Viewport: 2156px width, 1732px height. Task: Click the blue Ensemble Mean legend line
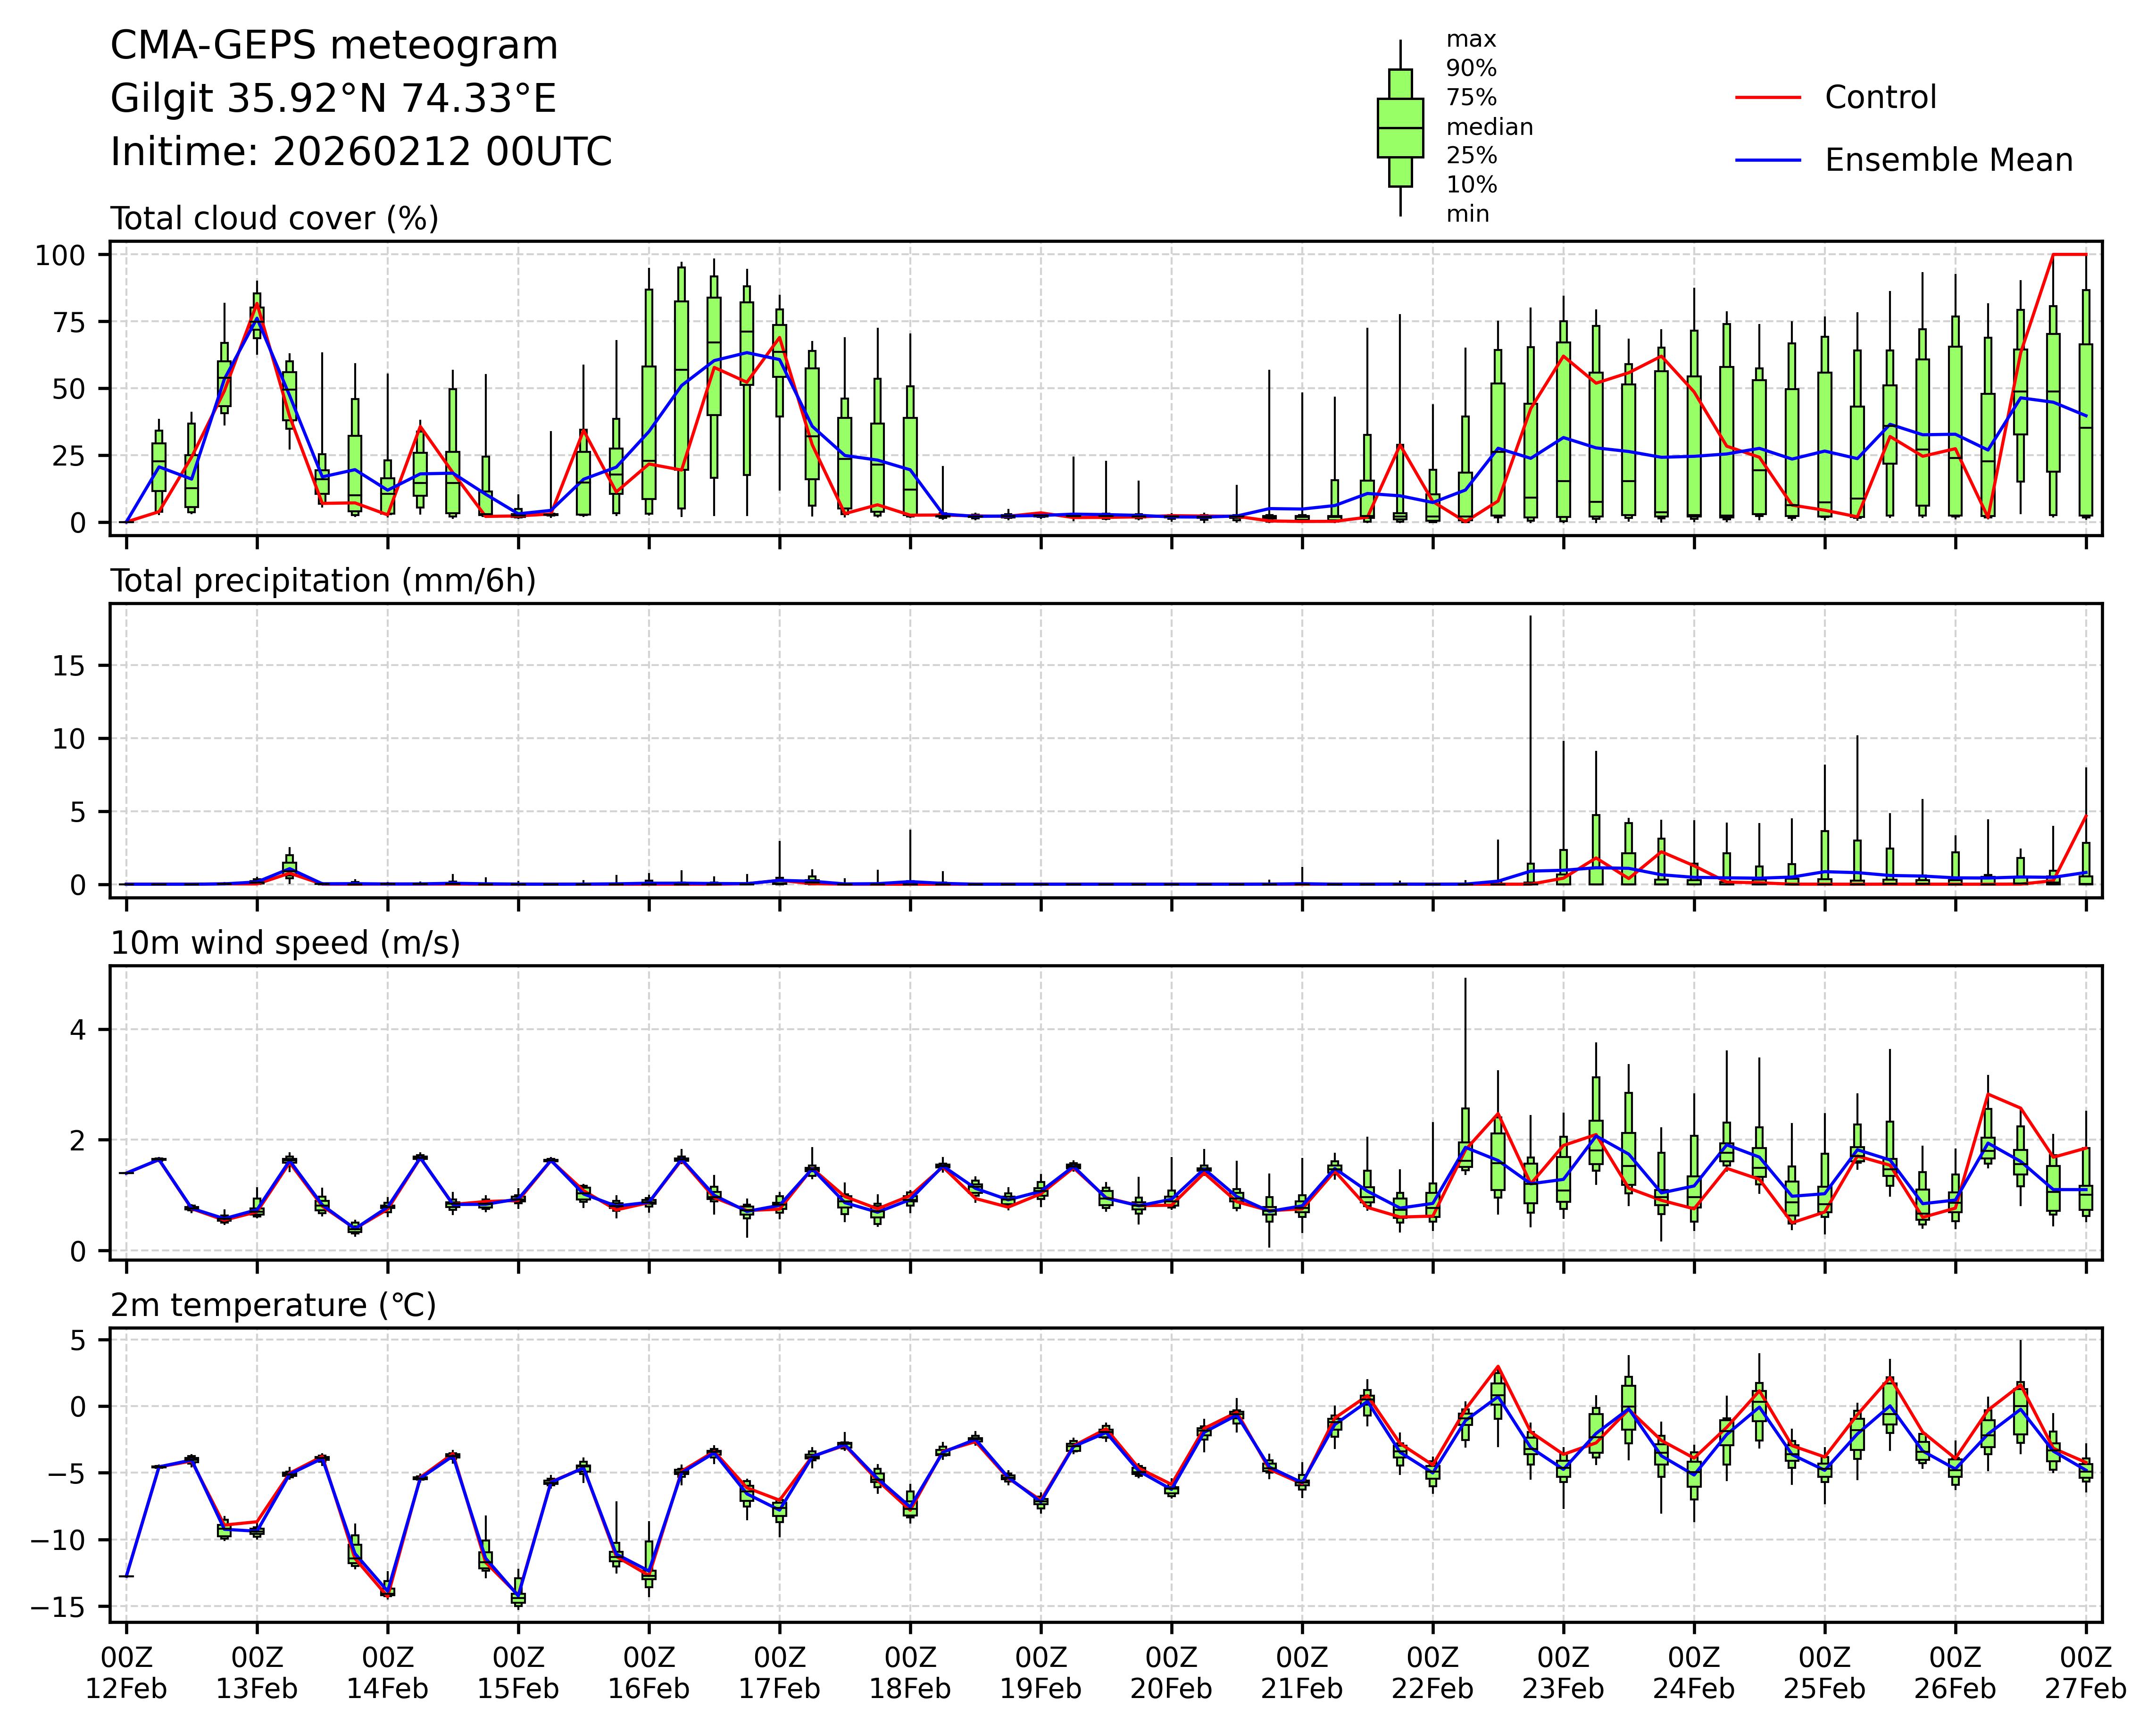[x=1768, y=160]
